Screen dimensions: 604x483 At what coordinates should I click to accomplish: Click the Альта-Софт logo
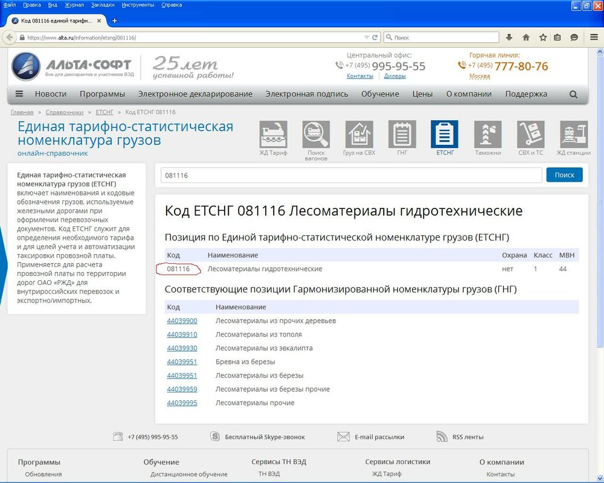point(72,66)
